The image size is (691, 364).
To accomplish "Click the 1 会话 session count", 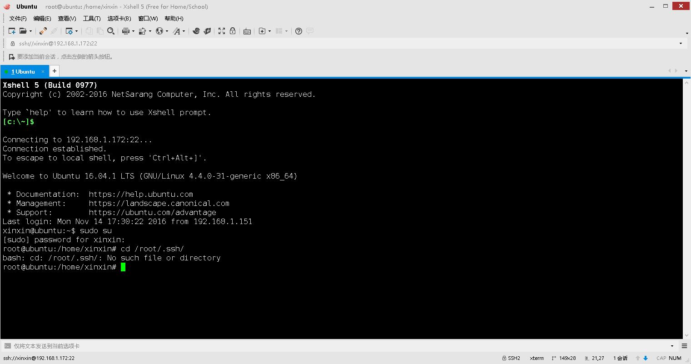I will click(x=620, y=358).
